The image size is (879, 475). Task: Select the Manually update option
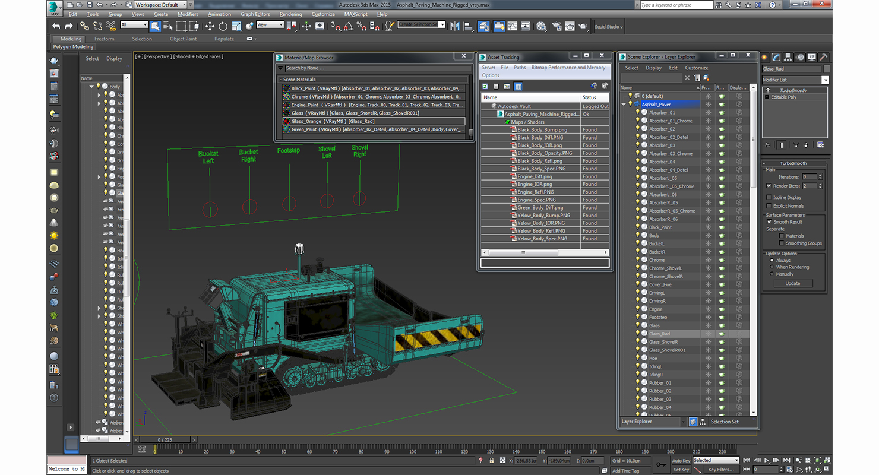tap(772, 274)
